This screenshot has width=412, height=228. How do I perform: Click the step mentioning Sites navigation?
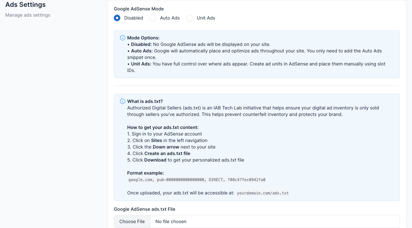tap(167, 140)
